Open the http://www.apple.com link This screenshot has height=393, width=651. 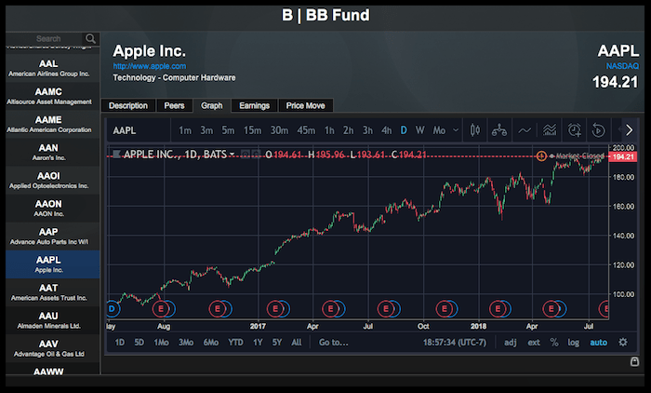tap(150, 66)
